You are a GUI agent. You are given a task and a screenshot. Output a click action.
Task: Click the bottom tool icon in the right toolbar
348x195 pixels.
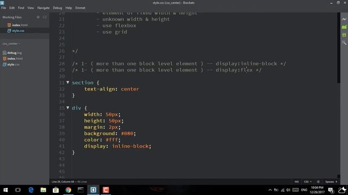point(344,43)
